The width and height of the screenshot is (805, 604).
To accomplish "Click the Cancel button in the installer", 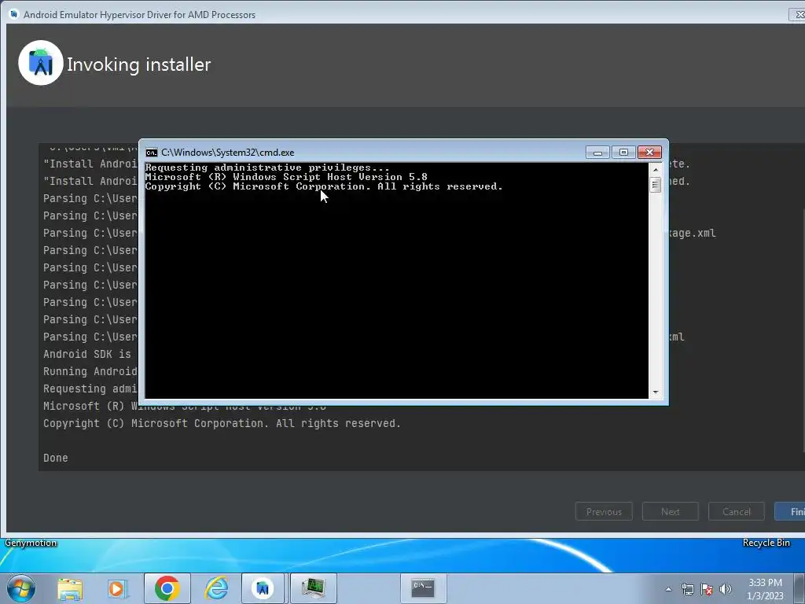I will click(x=736, y=511).
